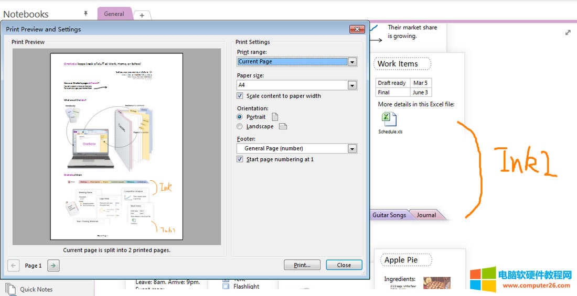Add a new section tab
This screenshot has width=577, height=296.
tap(142, 16)
